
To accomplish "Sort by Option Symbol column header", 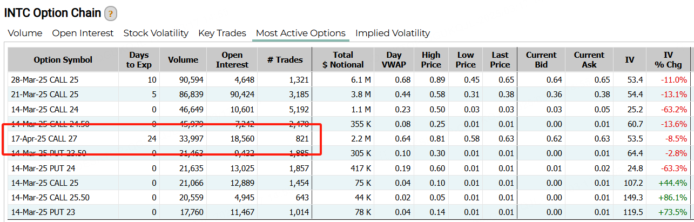I will click(x=63, y=60).
